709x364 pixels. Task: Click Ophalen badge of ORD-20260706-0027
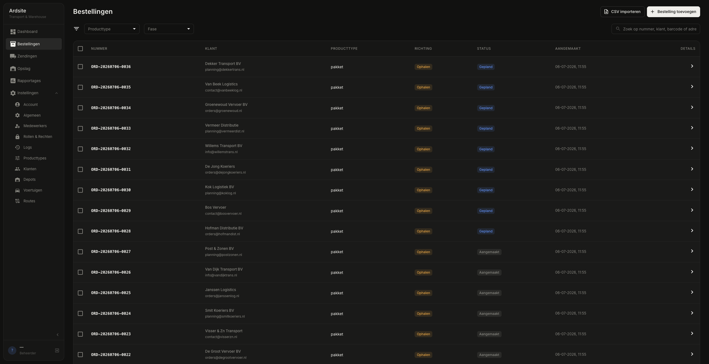pyautogui.click(x=423, y=252)
